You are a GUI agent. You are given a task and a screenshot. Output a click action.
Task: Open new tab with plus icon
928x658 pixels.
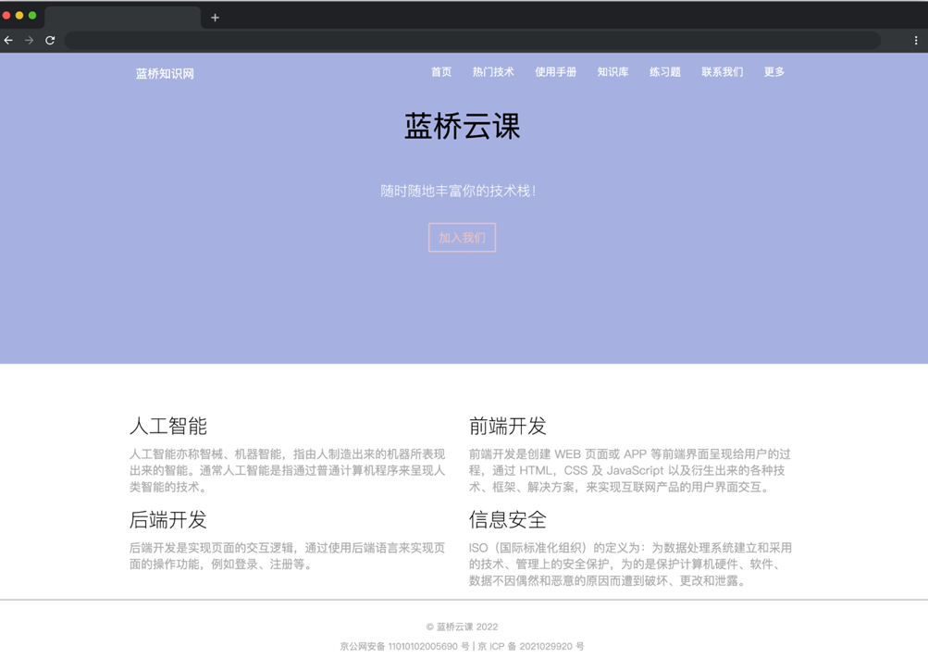tap(215, 18)
